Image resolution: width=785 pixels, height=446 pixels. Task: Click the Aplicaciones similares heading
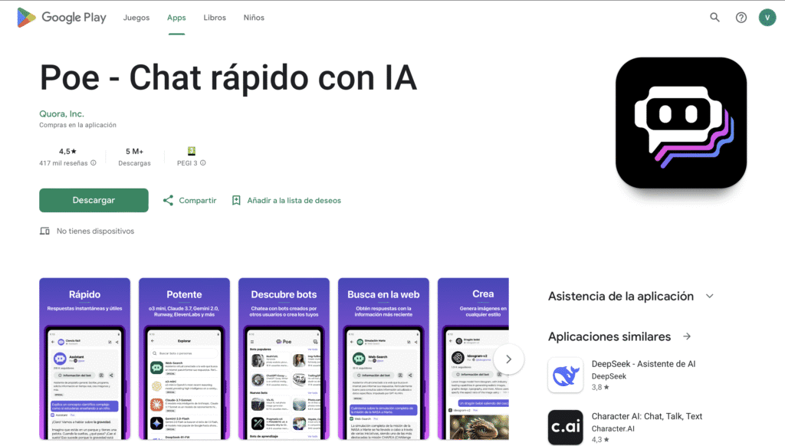(x=609, y=336)
